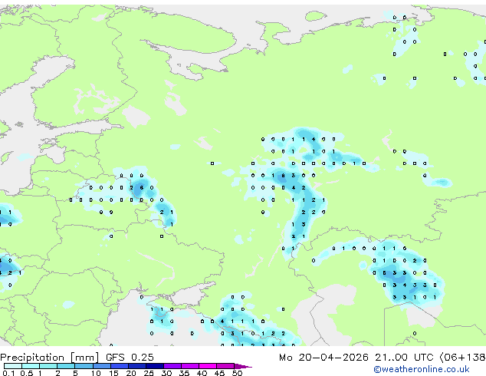Select the 25–30 mm dark navy swatch
This screenshot has width=486, height=376.
pos(154,366)
